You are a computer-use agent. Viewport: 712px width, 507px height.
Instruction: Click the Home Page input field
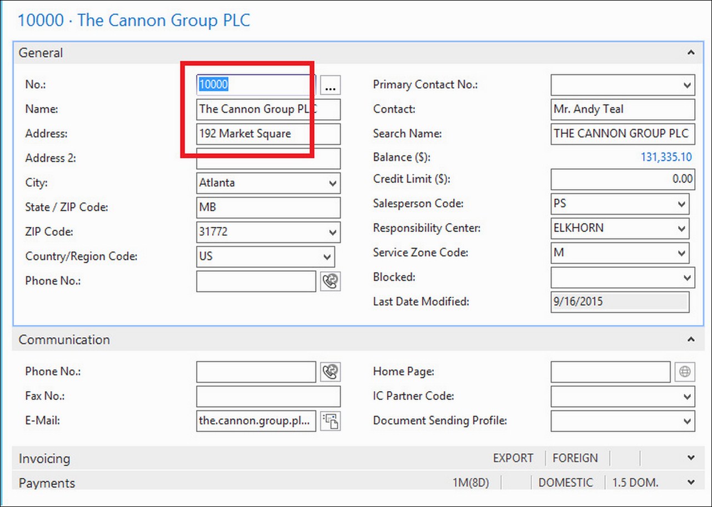click(610, 372)
